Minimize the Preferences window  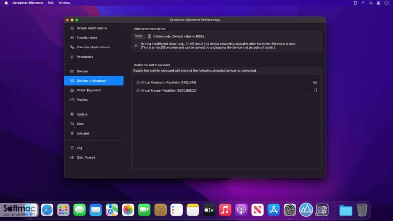[72, 20]
